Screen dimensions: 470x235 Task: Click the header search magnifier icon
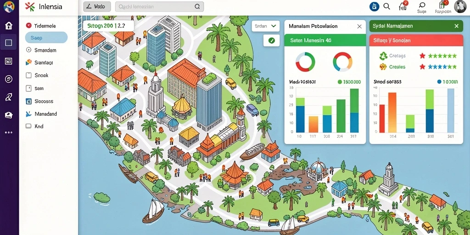point(386,6)
